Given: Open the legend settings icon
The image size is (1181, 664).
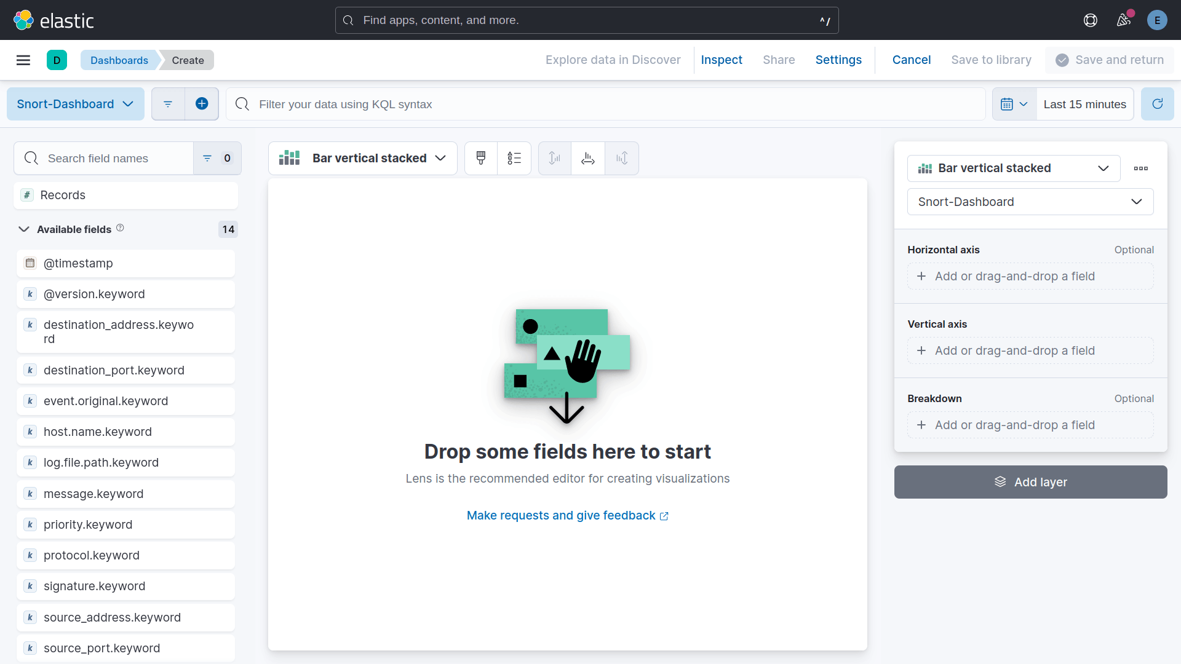Looking at the screenshot, I should 514,158.
